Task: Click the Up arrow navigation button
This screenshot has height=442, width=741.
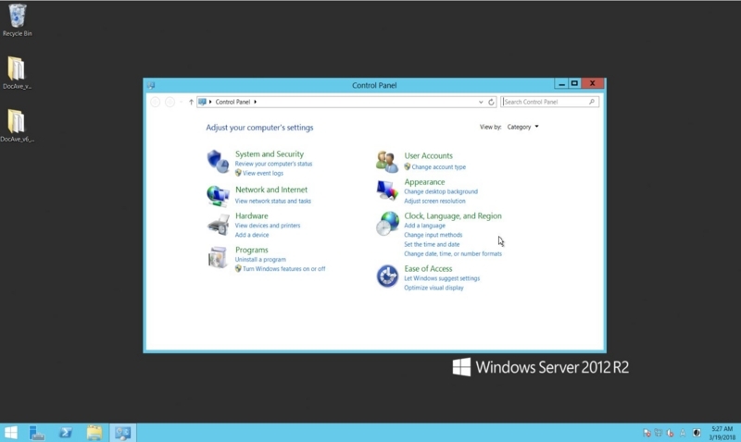Action: tap(191, 102)
